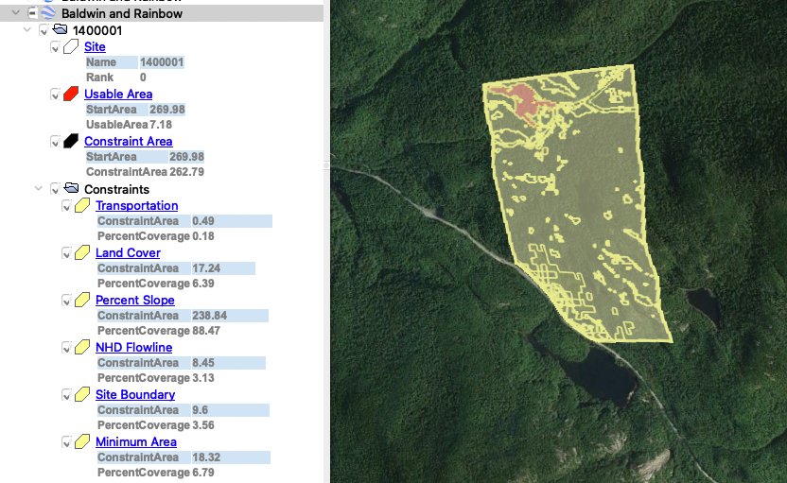
Task: Uncheck the Land Cover checkbox
Action: 67,252
